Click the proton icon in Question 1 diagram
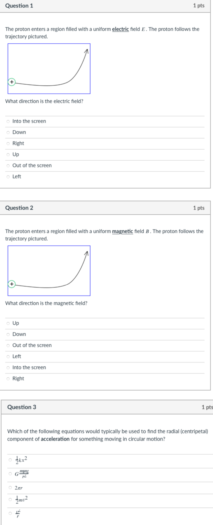This screenshot has height=525, width=213. click(11, 82)
